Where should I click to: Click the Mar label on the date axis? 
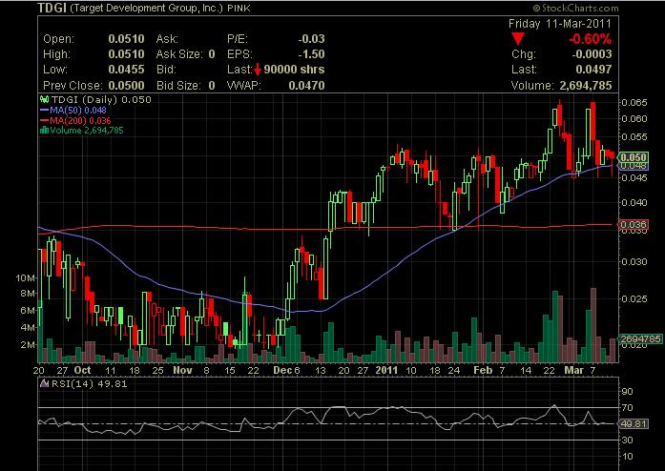(573, 370)
